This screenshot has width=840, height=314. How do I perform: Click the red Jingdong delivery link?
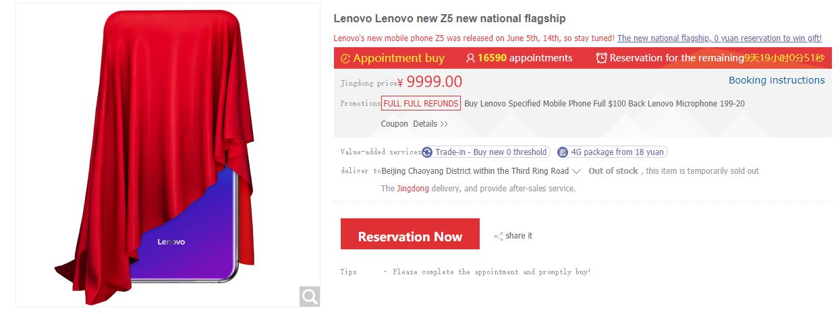pyautogui.click(x=412, y=189)
